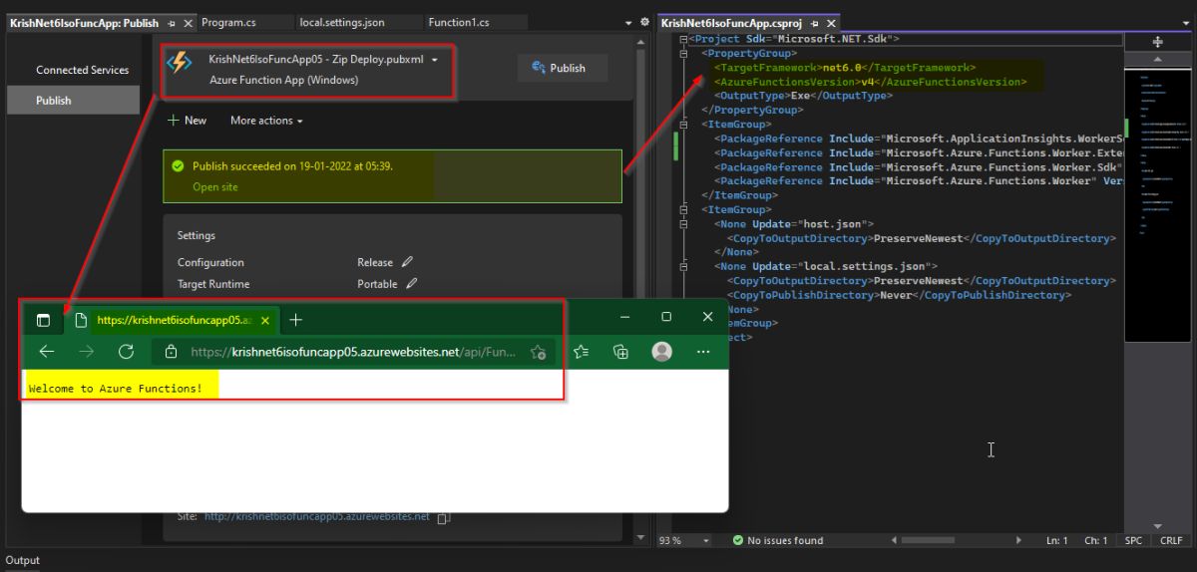Open the 93 % zoom level dropdown

pos(706,540)
